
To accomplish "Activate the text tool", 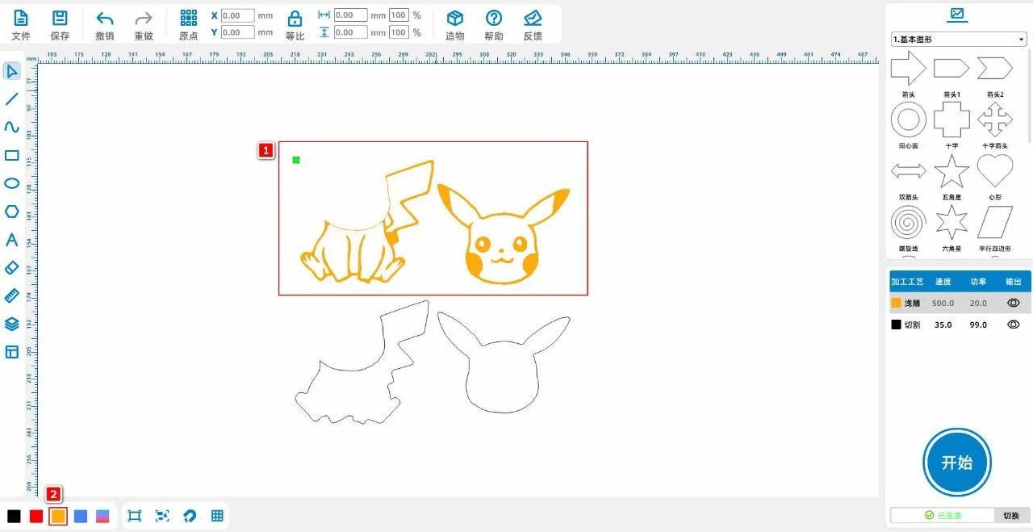I will [11, 240].
